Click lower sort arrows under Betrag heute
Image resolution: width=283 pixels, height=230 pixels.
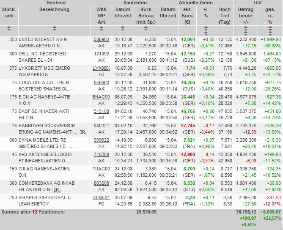(x=246, y=33)
